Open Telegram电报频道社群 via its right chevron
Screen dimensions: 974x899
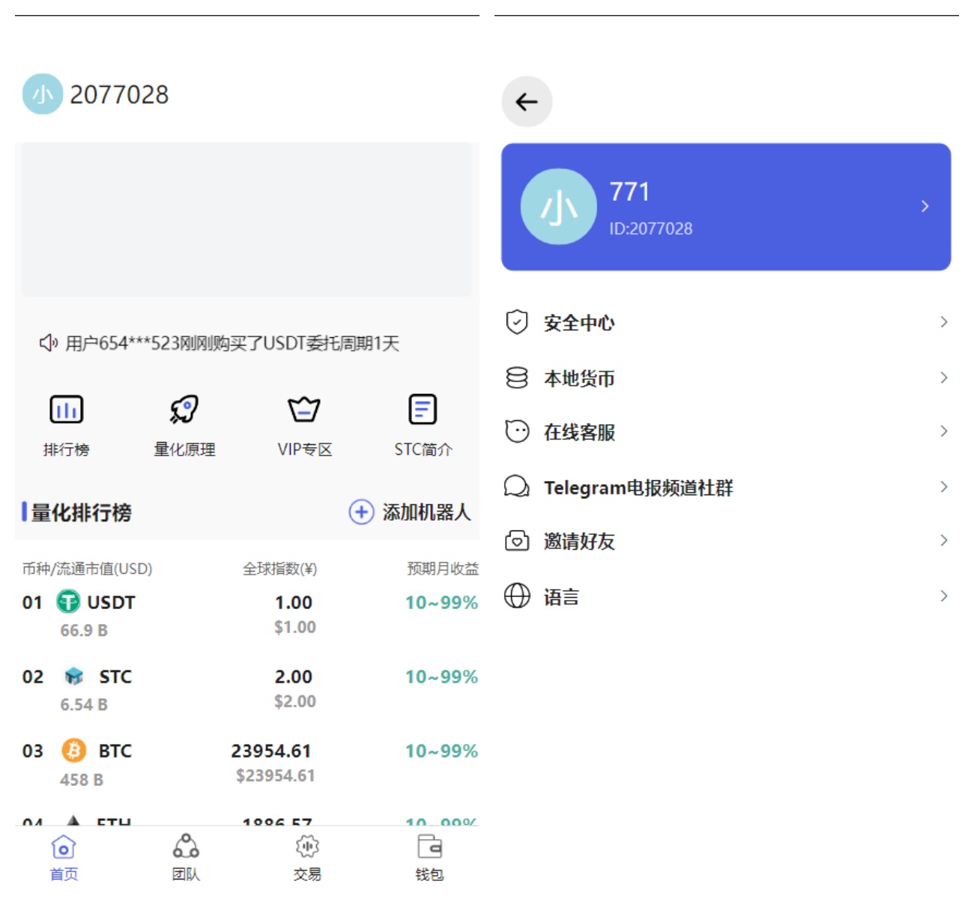(x=944, y=487)
